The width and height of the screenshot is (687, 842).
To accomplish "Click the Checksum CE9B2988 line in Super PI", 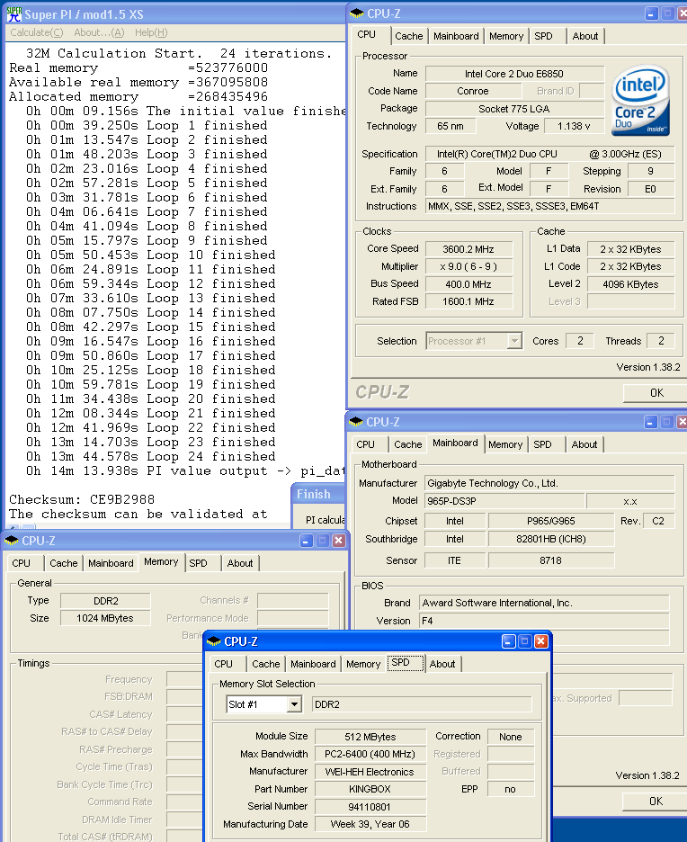I will click(82, 499).
